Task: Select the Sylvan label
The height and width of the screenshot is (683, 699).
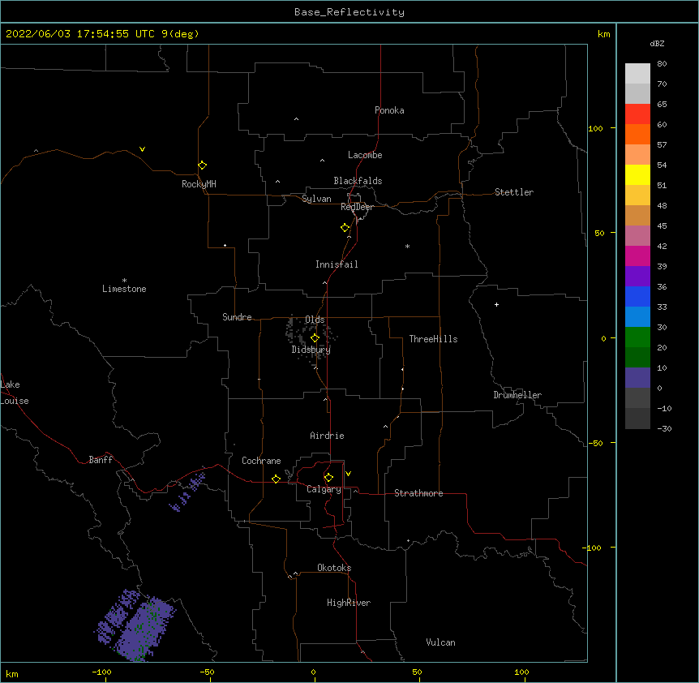Action: click(x=316, y=199)
